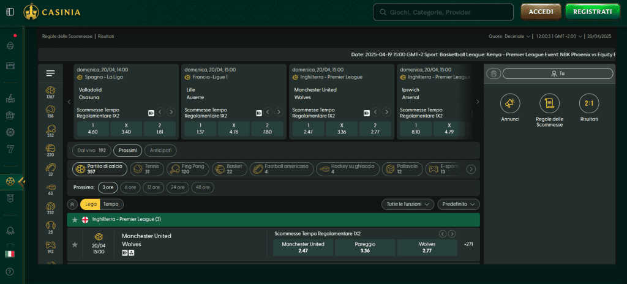Next market arrow on Lille card
This screenshot has height=284, width=627.
pyautogui.click(x=279, y=112)
